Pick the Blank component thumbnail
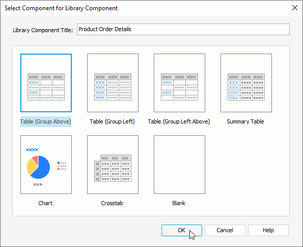 coord(179,164)
